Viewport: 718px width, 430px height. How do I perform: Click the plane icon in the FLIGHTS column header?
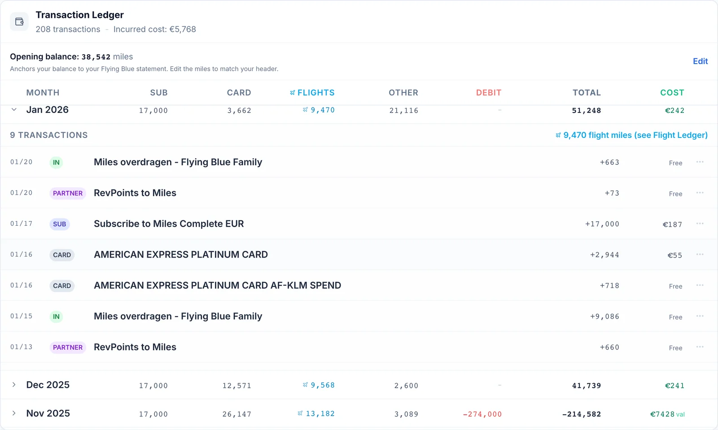click(293, 93)
